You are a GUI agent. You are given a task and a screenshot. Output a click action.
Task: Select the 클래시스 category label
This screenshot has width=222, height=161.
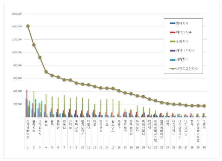click(34, 123)
